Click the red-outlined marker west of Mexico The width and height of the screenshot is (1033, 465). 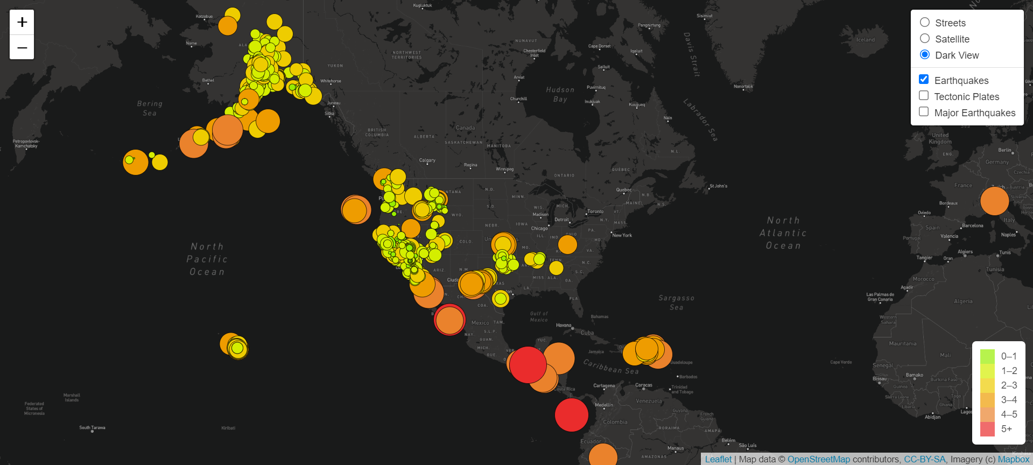coord(449,320)
